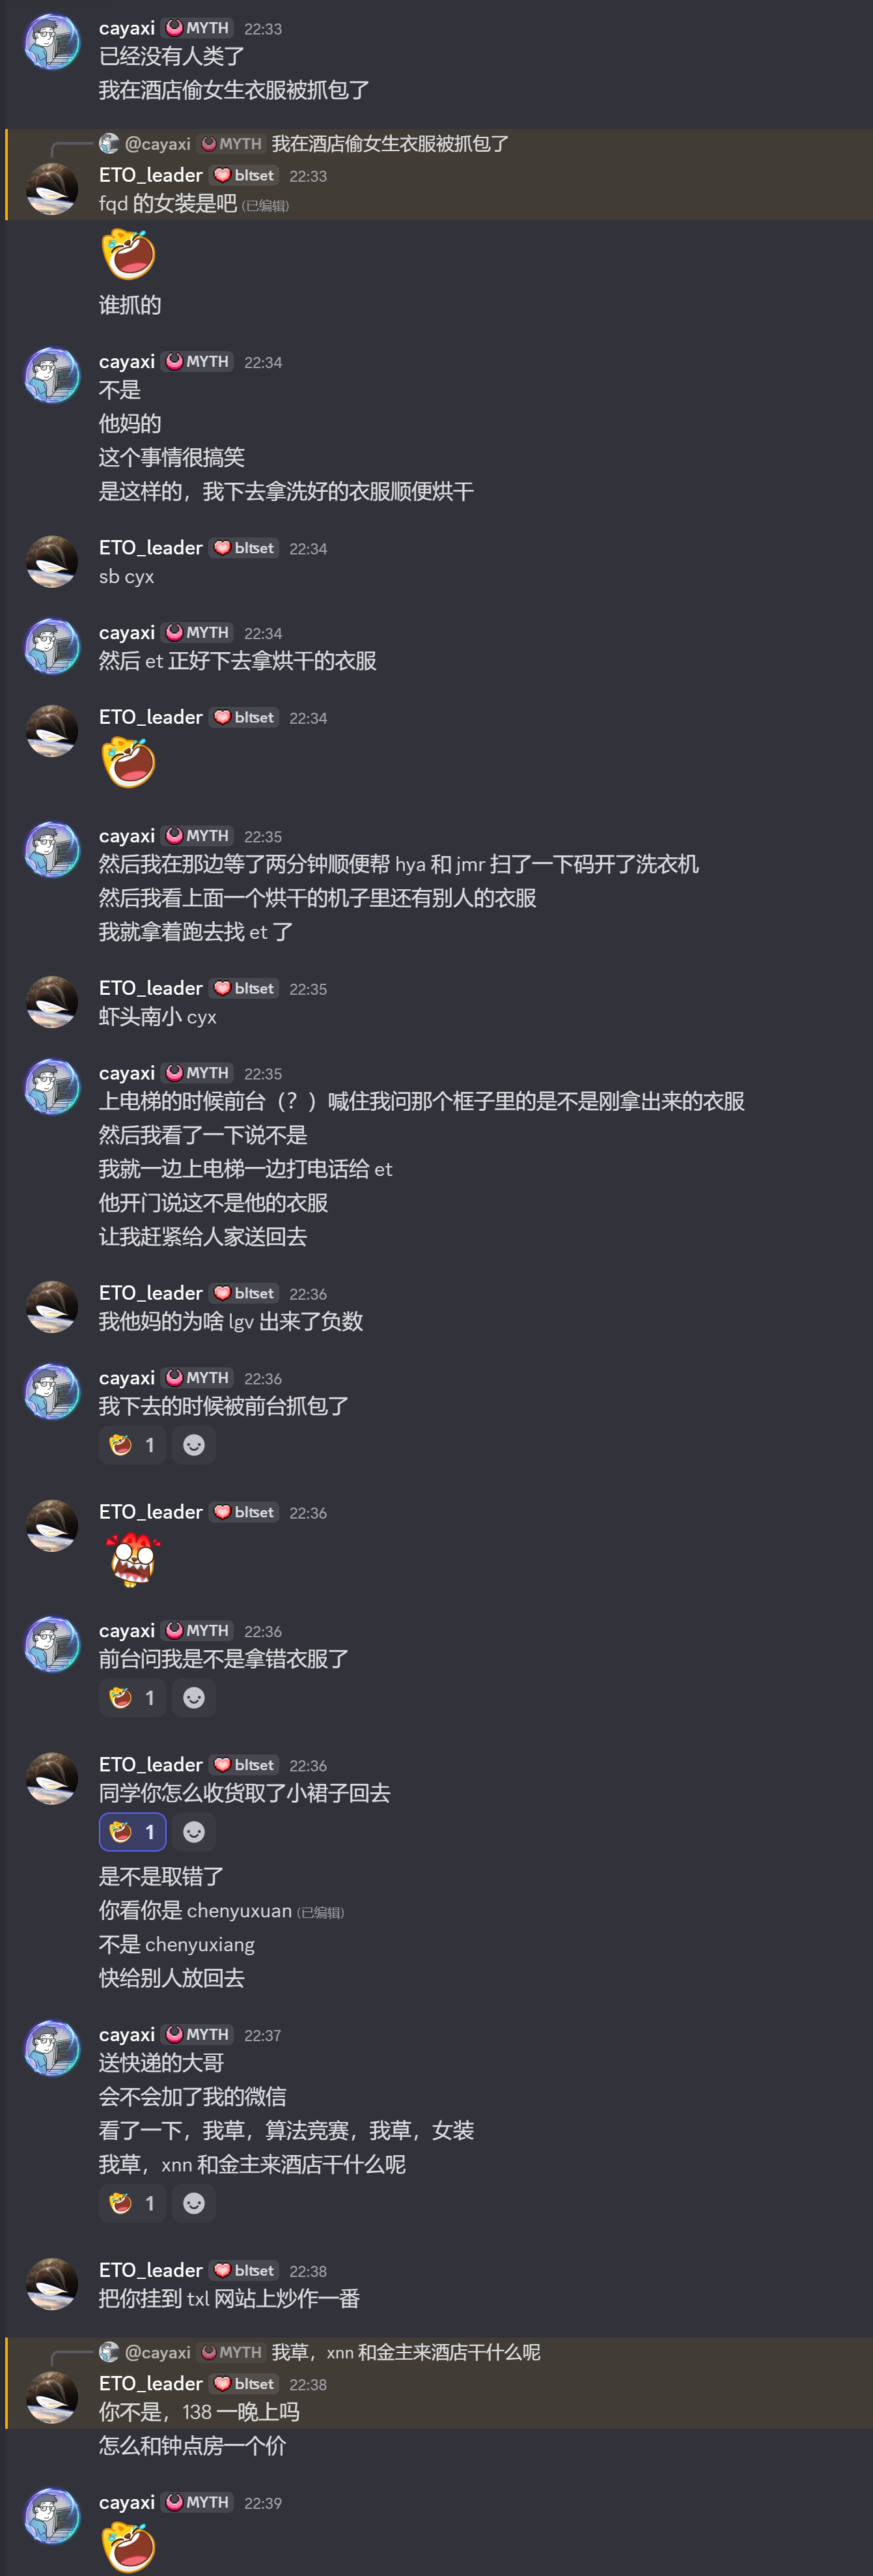
Task: Click the cayaxi username at the 22:37 message
Action: 127,2034
